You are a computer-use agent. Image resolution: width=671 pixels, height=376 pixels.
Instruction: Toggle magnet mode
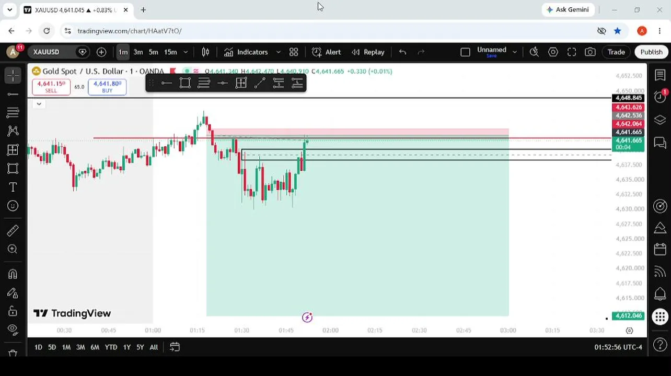13,274
